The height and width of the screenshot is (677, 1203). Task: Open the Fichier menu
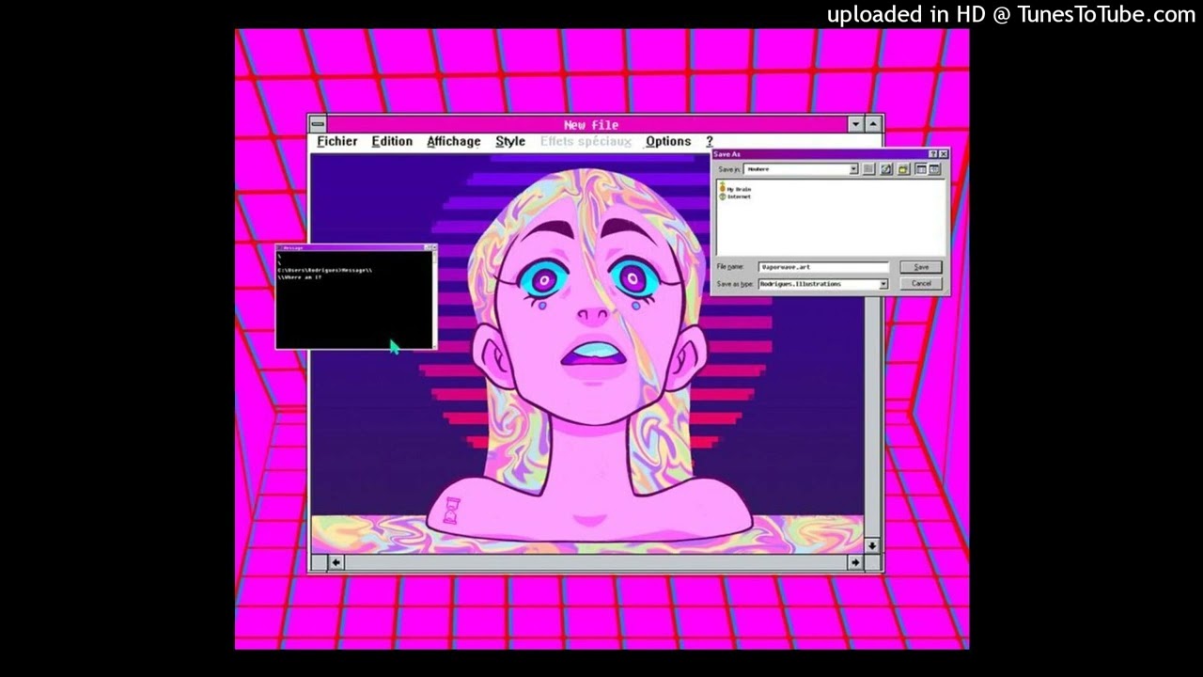click(x=336, y=141)
